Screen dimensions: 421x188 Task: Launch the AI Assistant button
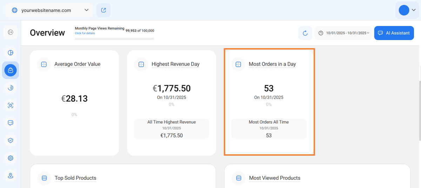[394, 33]
